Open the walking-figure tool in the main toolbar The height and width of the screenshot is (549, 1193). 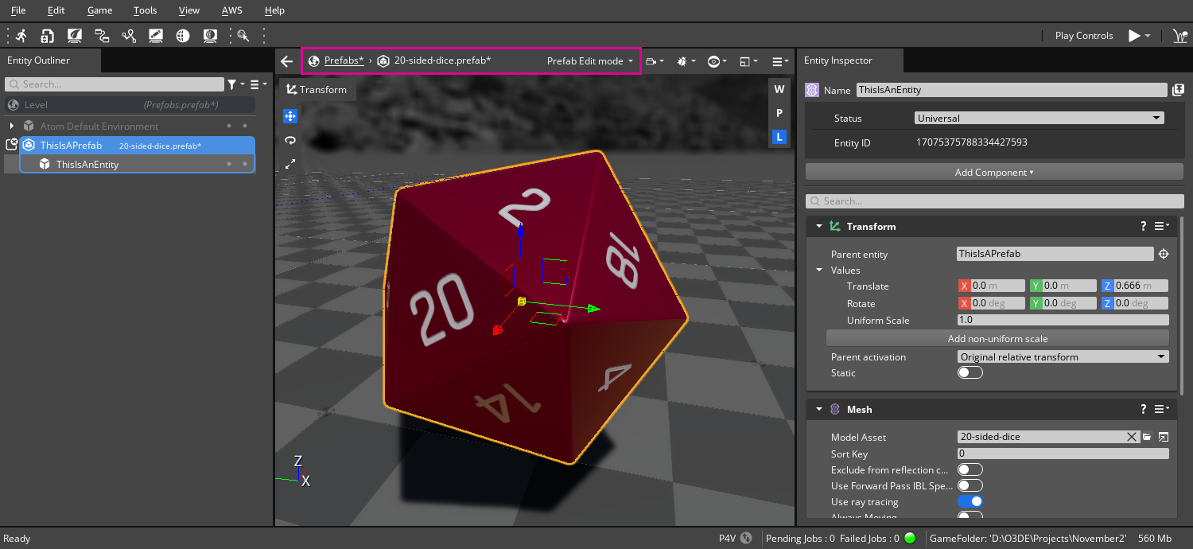coord(21,36)
